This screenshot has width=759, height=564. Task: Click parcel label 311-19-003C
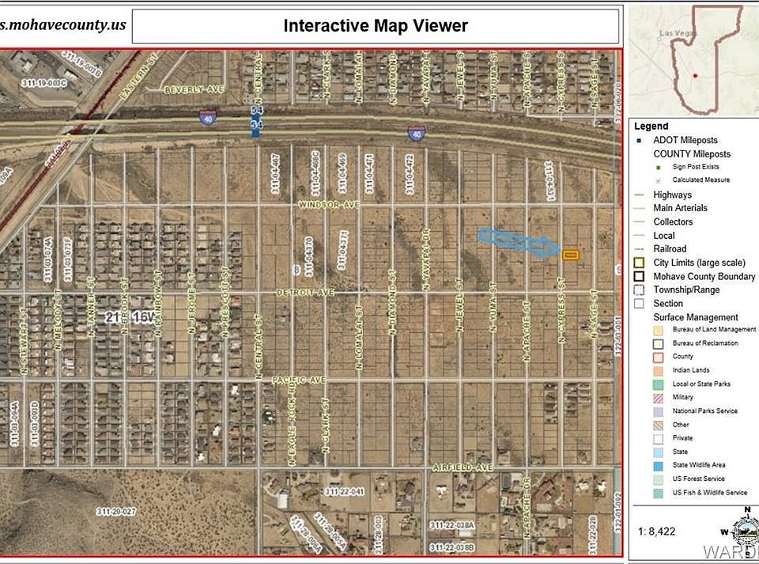pos(44,83)
